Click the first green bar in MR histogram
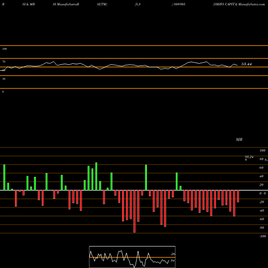 tap(4, 177)
